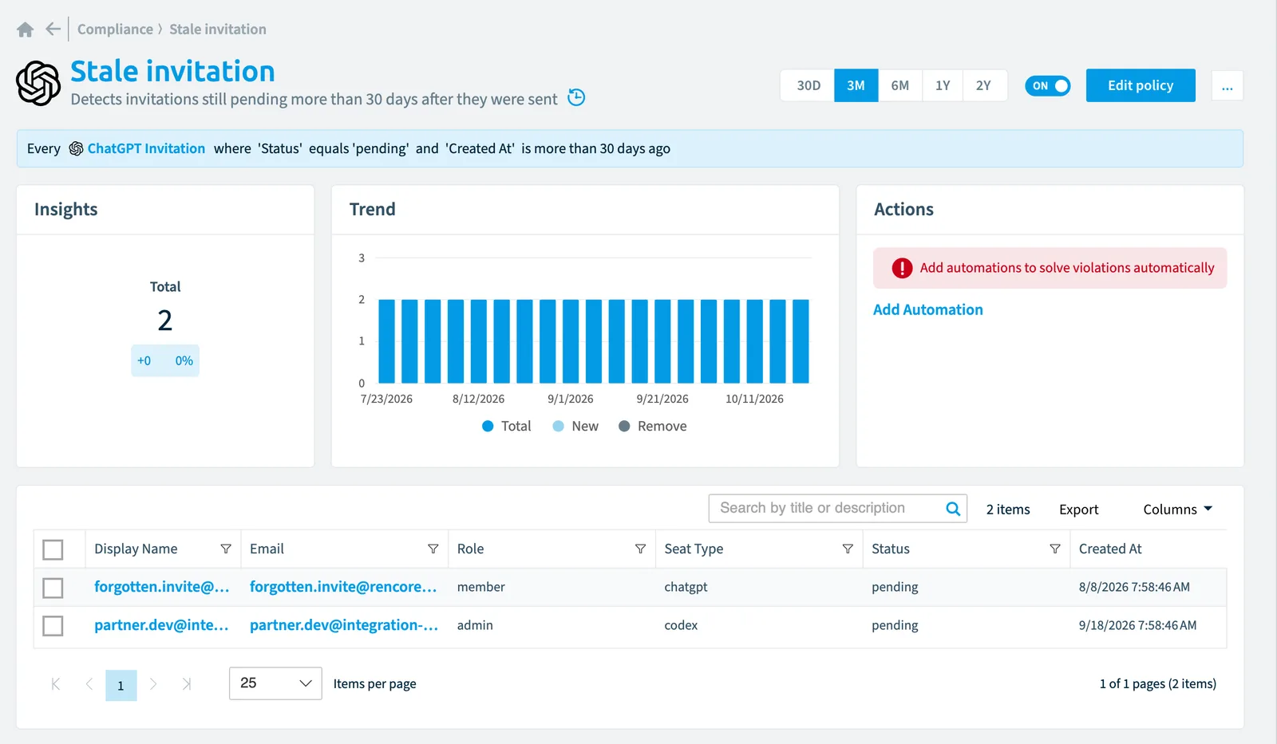Toggle the Total legend series
This screenshot has height=744, width=1277.
(507, 426)
